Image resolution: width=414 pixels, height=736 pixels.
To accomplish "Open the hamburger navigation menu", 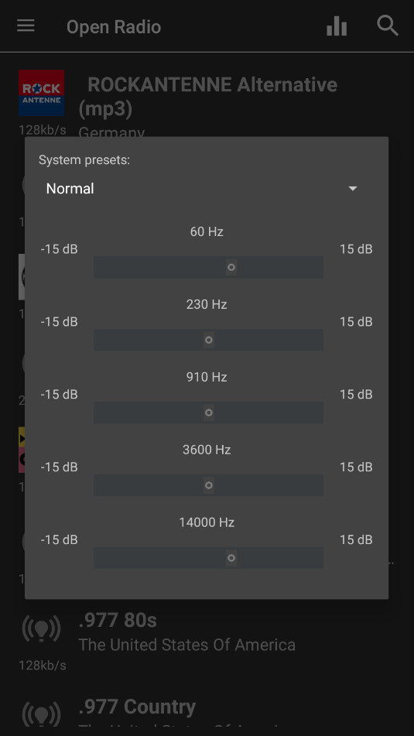I will point(26,26).
